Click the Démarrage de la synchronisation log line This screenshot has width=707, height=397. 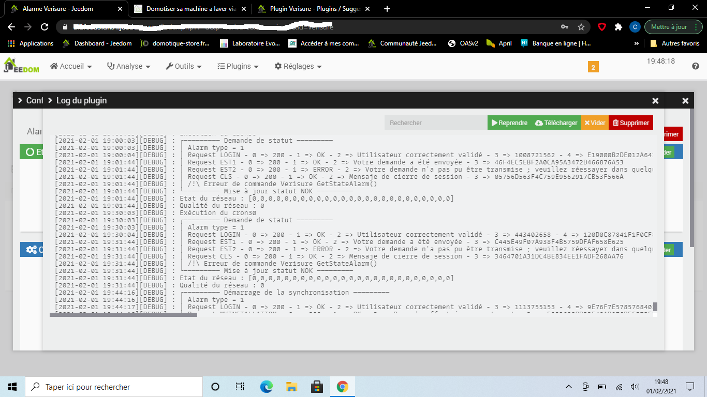point(222,293)
